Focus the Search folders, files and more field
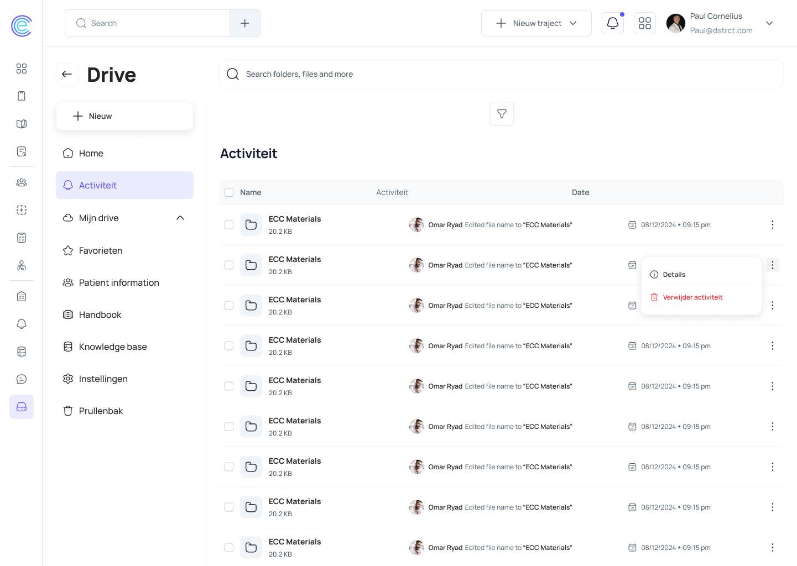Image resolution: width=797 pixels, height=566 pixels. (501, 74)
